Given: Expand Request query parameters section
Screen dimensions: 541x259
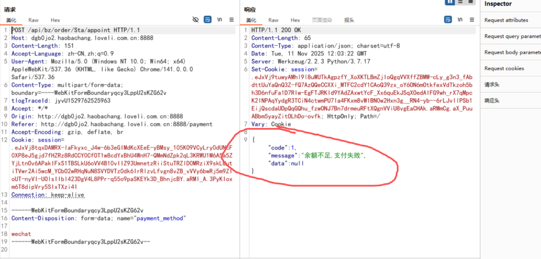Looking at the screenshot, I should (511, 36).
